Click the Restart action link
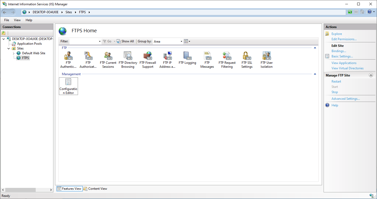This screenshot has width=377, height=199. click(x=336, y=82)
